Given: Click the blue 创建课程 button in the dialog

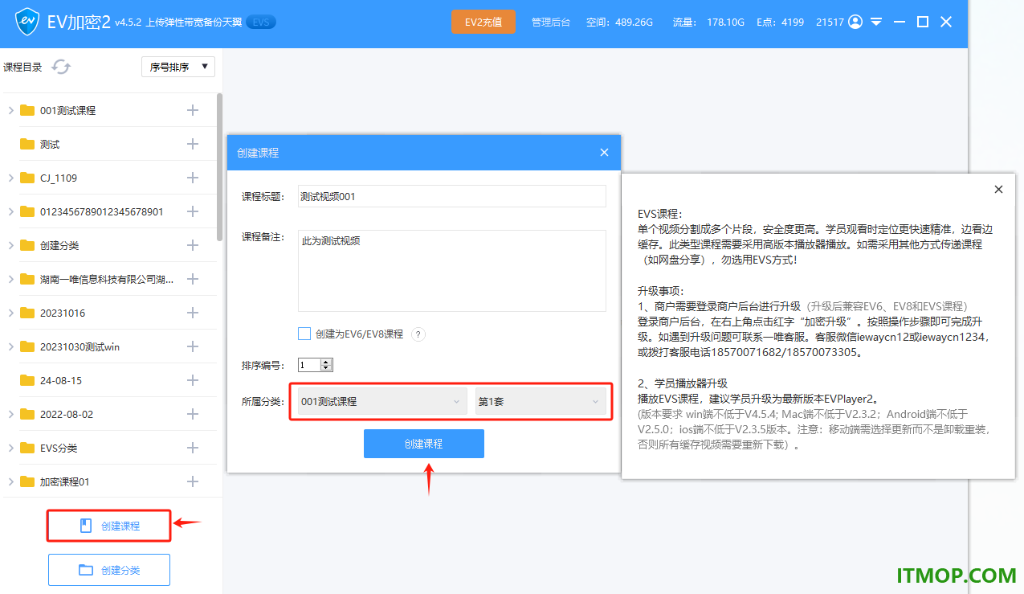Looking at the screenshot, I should [x=424, y=444].
